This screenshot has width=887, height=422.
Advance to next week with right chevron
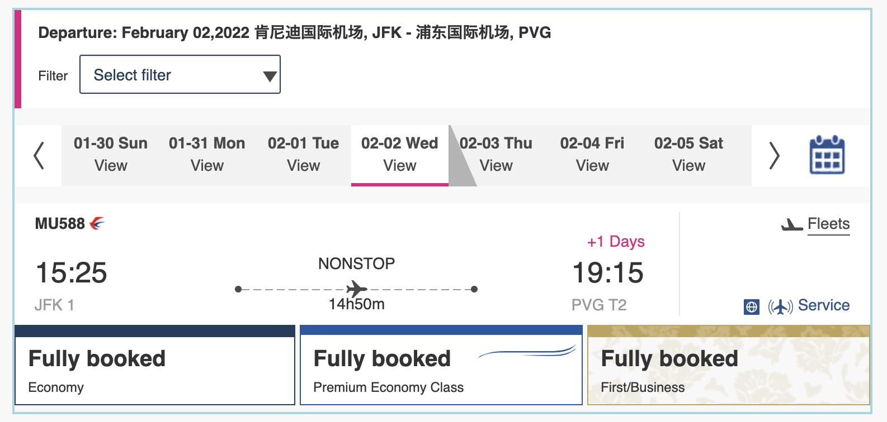(774, 155)
